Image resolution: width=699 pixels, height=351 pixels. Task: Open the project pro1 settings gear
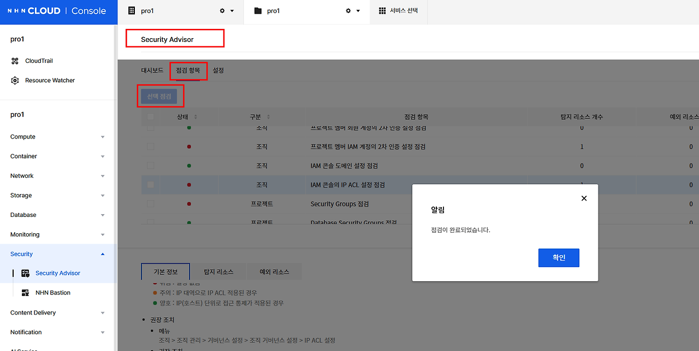pyautogui.click(x=348, y=11)
